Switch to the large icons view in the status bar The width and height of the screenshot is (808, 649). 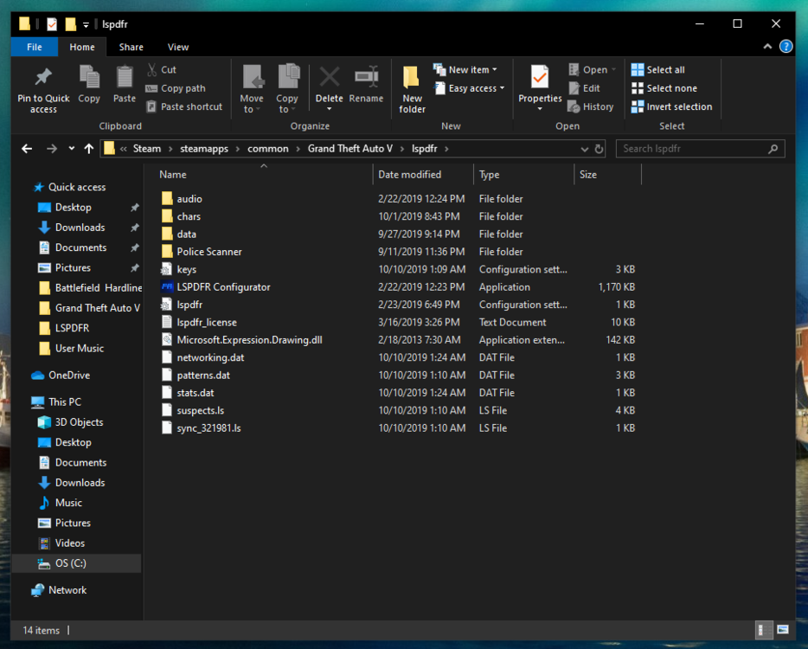pyautogui.click(x=783, y=630)
